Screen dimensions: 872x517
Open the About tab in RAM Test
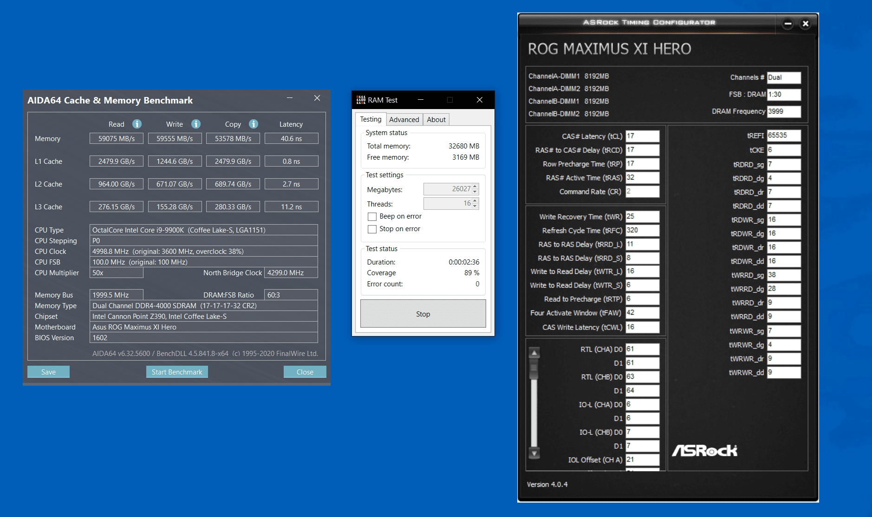(436, 120)
